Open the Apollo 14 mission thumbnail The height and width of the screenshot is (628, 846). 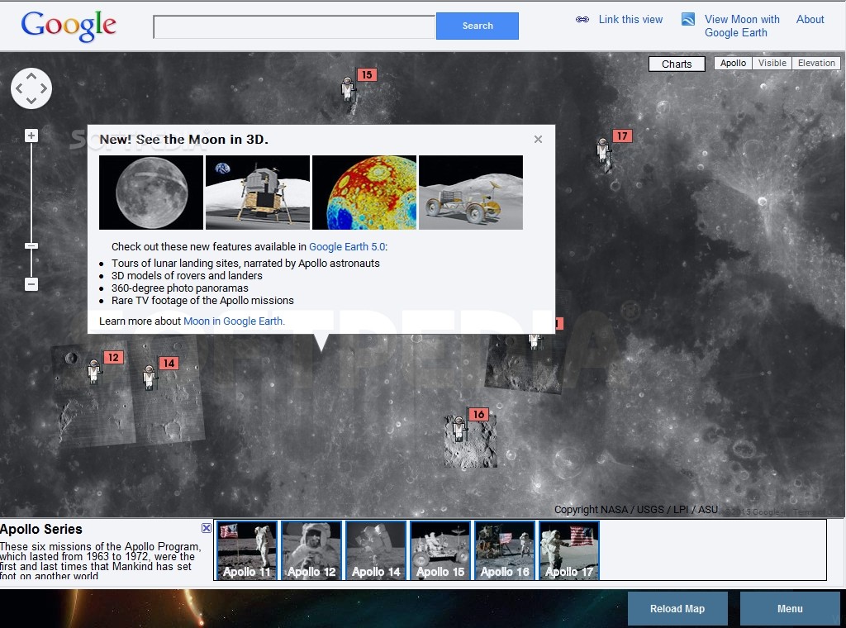(x=376, y=550)
